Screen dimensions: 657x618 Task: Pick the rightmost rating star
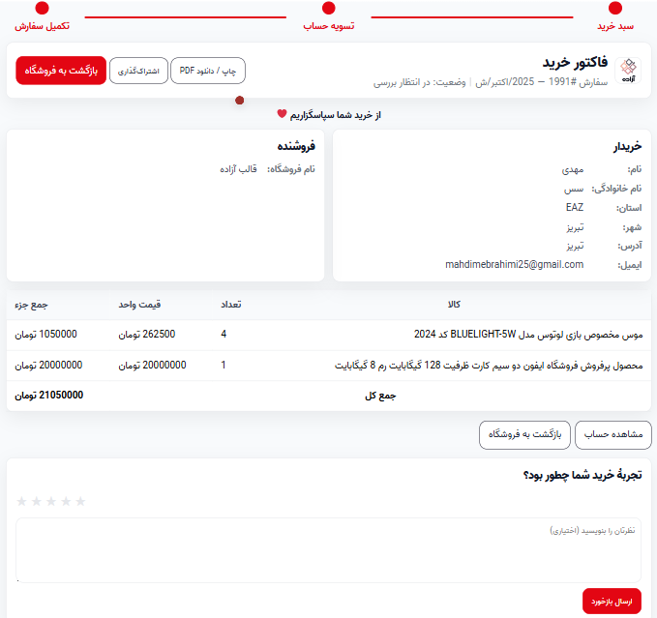[80, 501]
